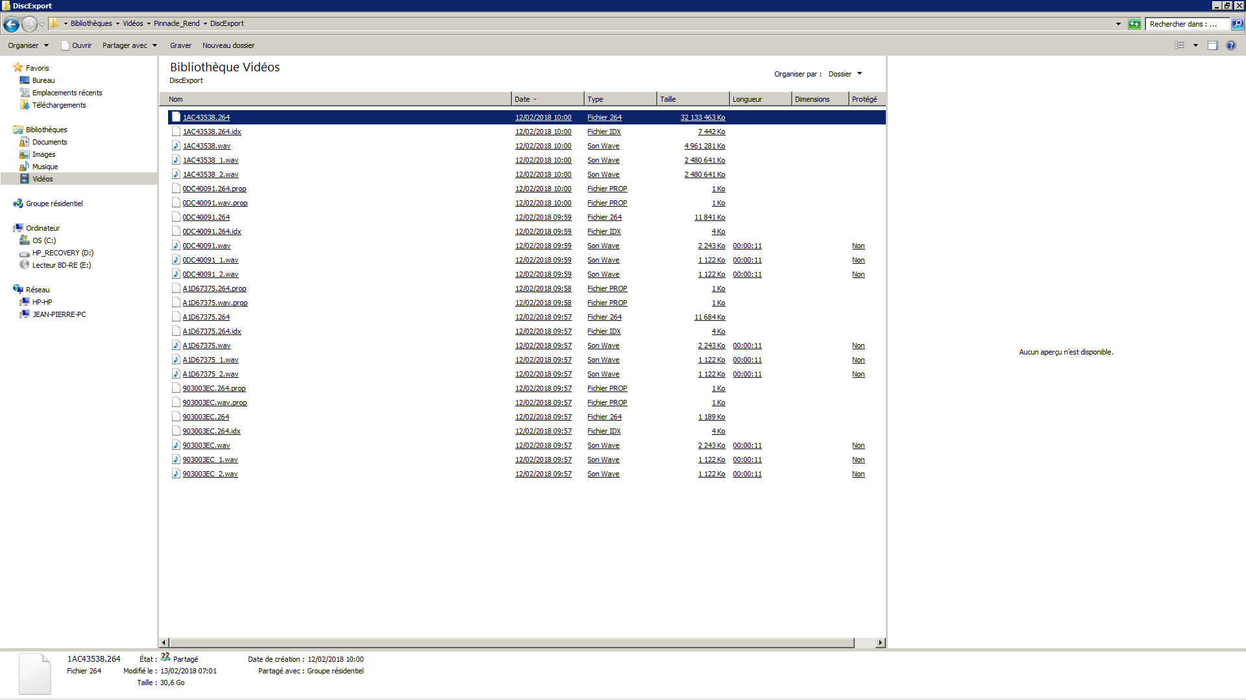This screenshot has width=1246, height=700.
Task: Click the search magnifier icon
Action: 1238,24
